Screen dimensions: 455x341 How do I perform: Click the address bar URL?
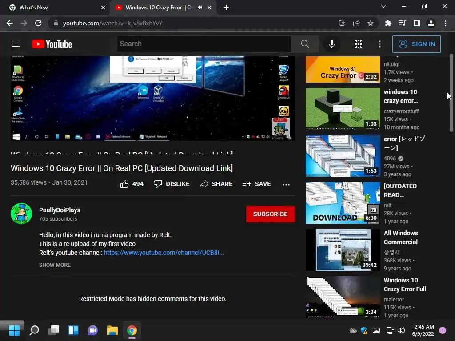coord(112,23)
